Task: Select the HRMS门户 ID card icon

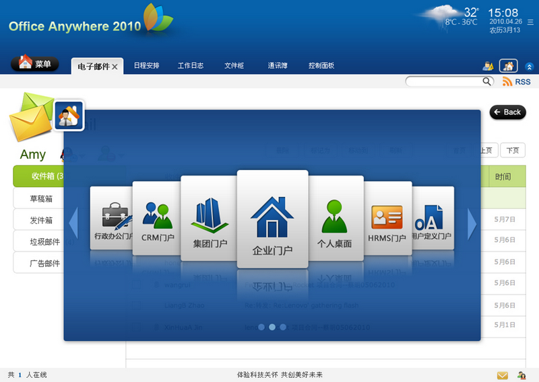Action: pyautogui.click(x=388, y=219)
